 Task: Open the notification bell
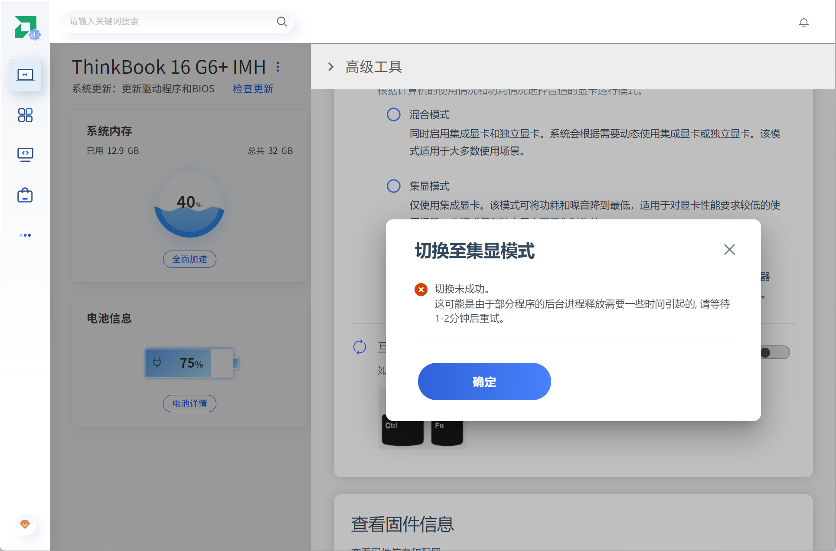[x=803, y=22]
